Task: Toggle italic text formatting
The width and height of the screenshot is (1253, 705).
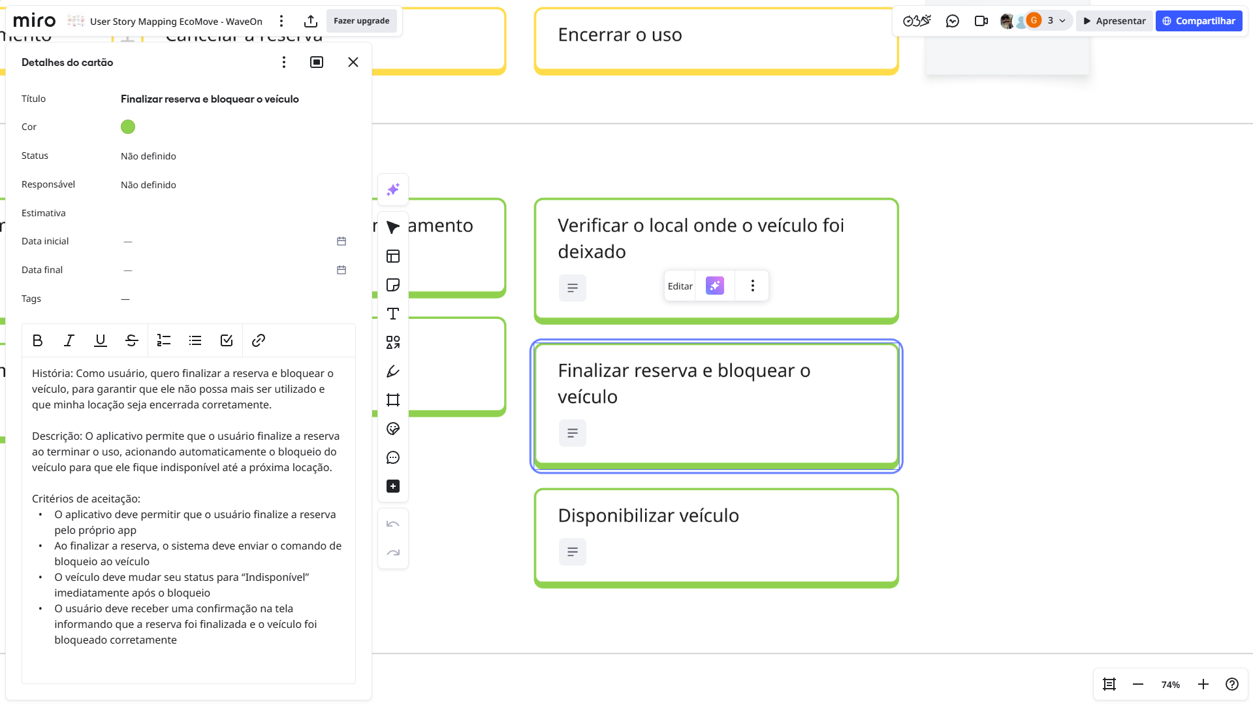Action: [69, 340]
